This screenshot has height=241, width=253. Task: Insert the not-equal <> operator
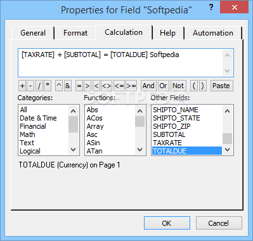point(107,86)
